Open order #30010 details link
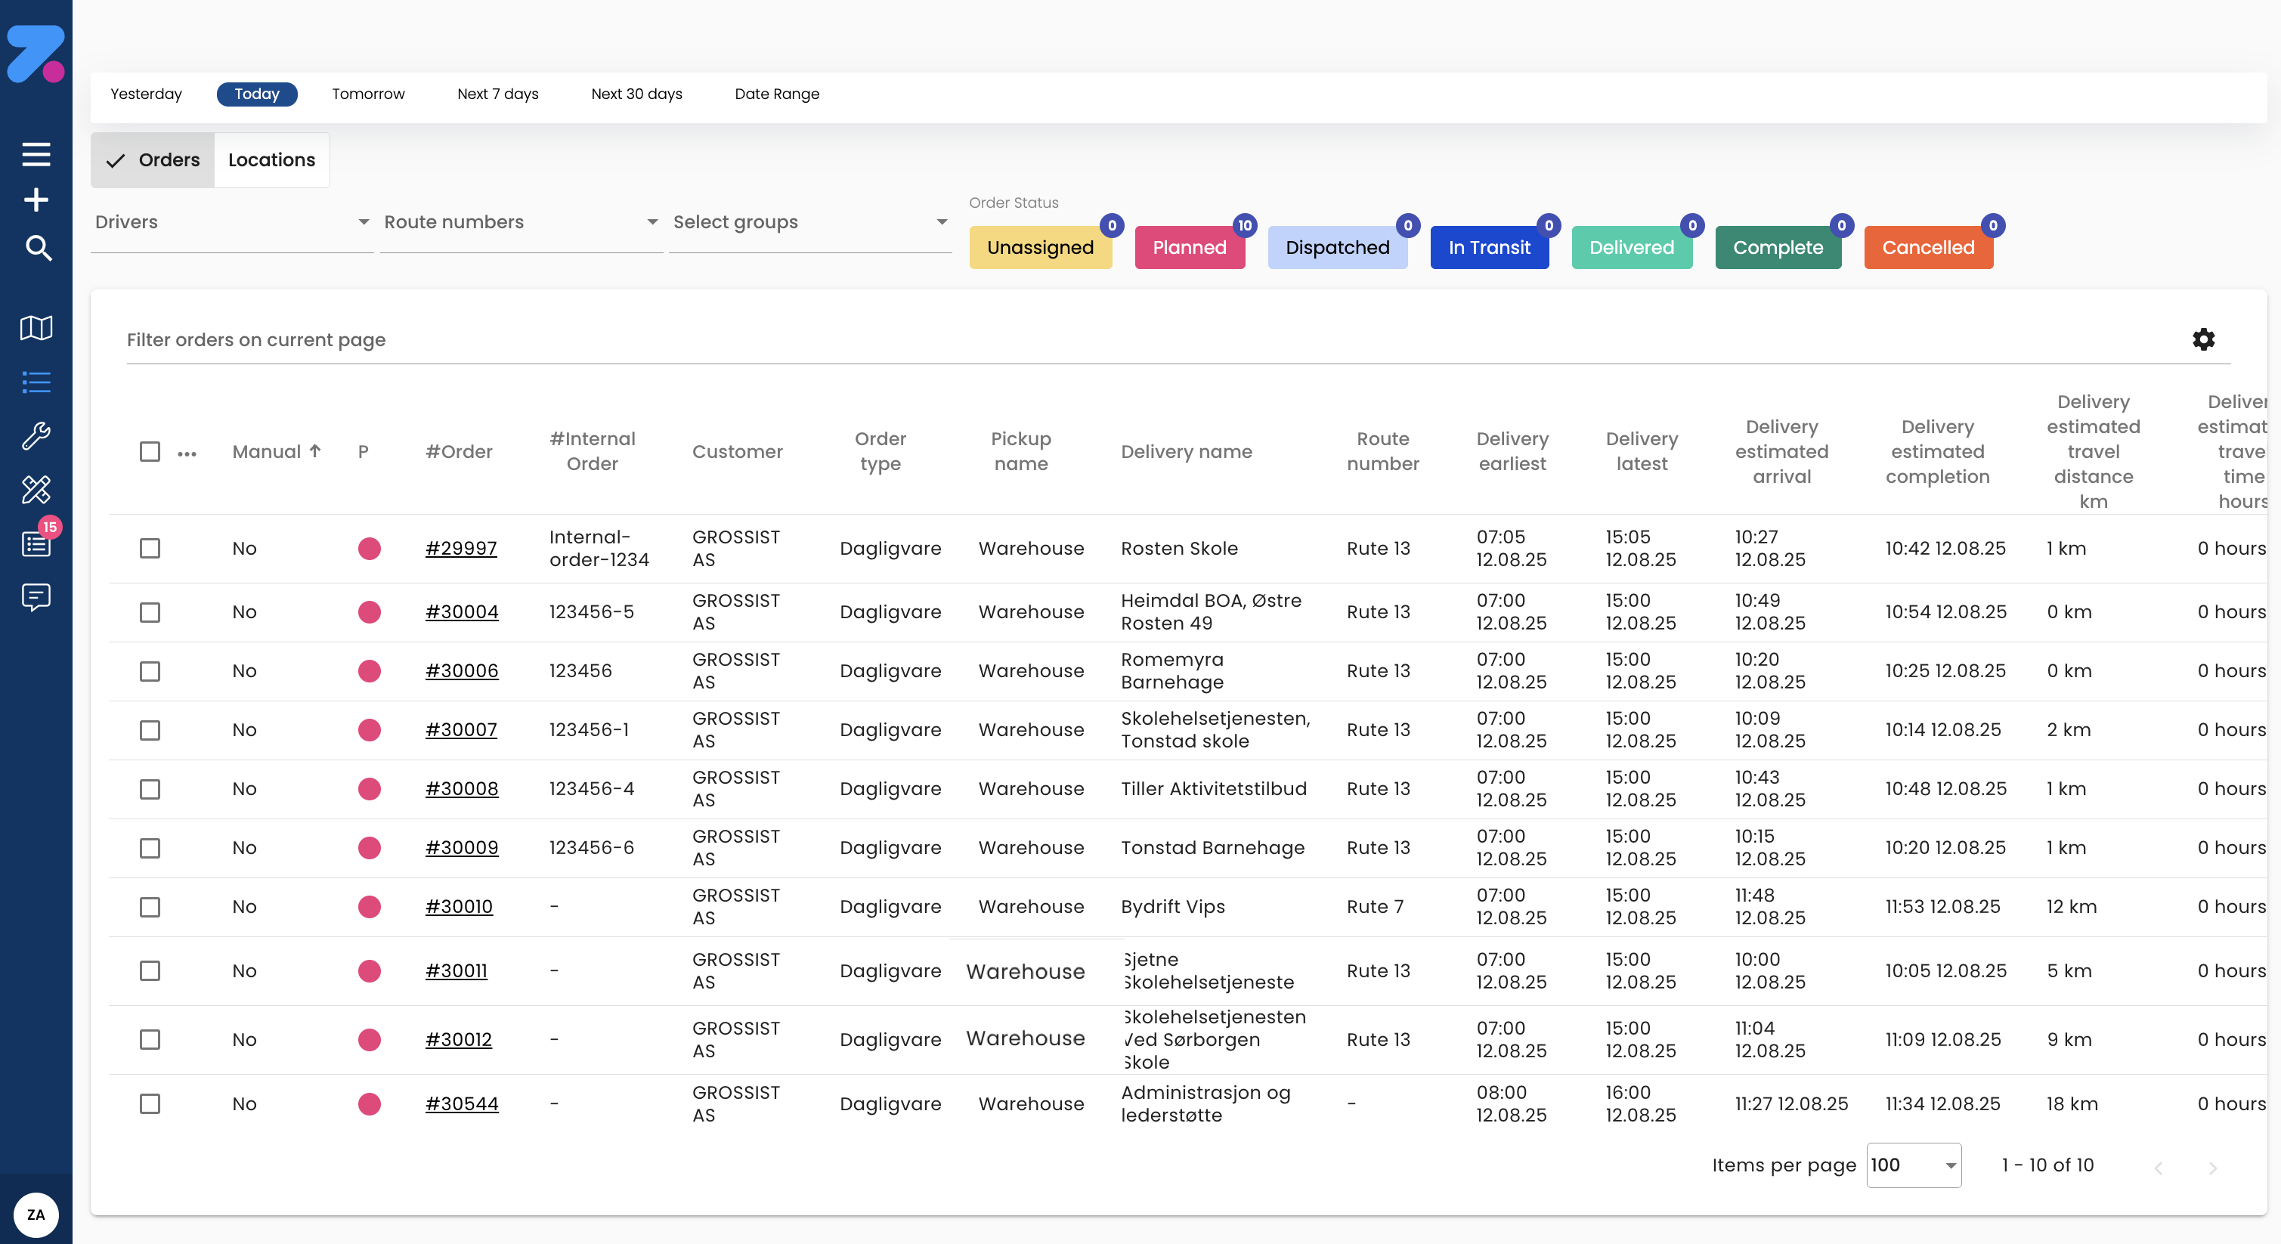This screenshot has height=1244, width=2281. 460,905
